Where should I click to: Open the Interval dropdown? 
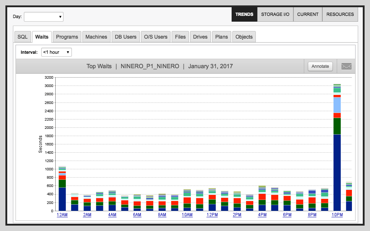pos(56,52)
